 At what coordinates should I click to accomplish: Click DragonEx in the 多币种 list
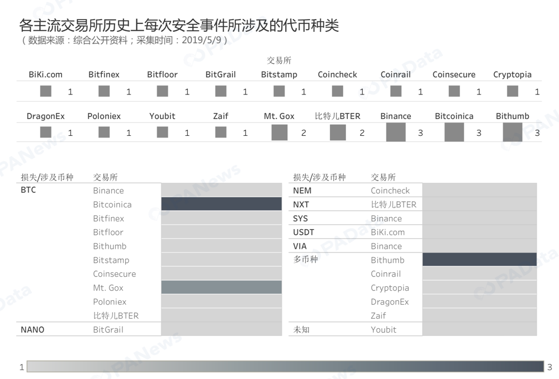pyautogui.click(x=390, y=302)
